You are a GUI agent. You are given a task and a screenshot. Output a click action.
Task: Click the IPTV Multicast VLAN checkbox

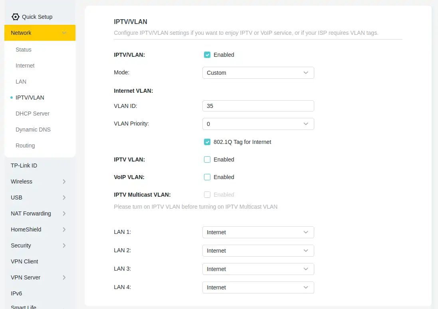coord(207,195)
